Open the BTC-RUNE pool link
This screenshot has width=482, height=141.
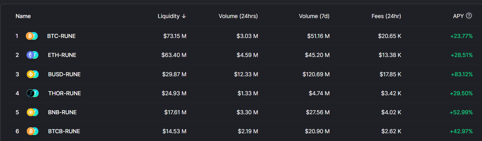coord(61,36)
